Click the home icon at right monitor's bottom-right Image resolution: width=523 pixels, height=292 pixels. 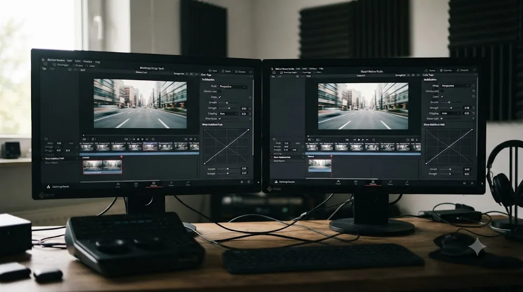pos(464,183)
